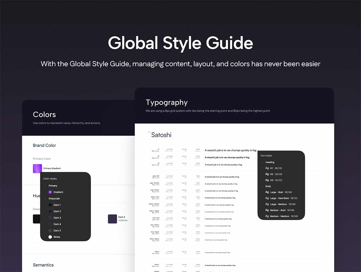Screen dimensions: 361x272
Task: Select the purple Gradient circle icon
Action: [x=50, y=192]
